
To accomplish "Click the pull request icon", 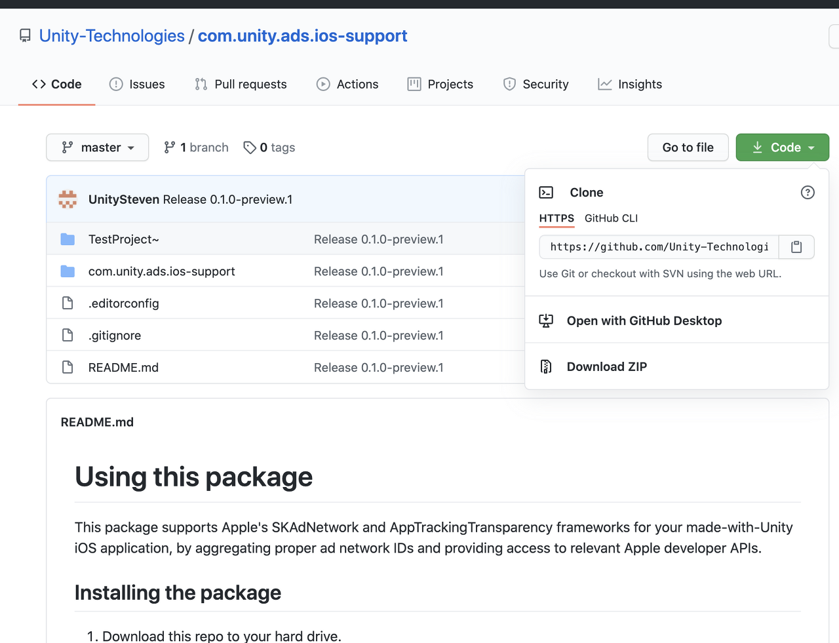I will [x=201, y=84].
